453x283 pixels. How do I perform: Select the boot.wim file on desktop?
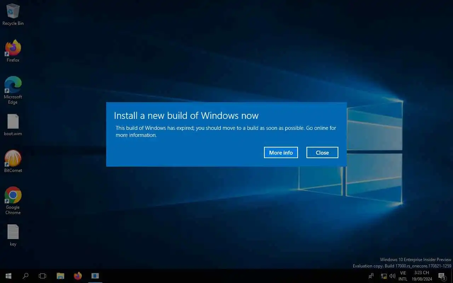coord(13,125)
